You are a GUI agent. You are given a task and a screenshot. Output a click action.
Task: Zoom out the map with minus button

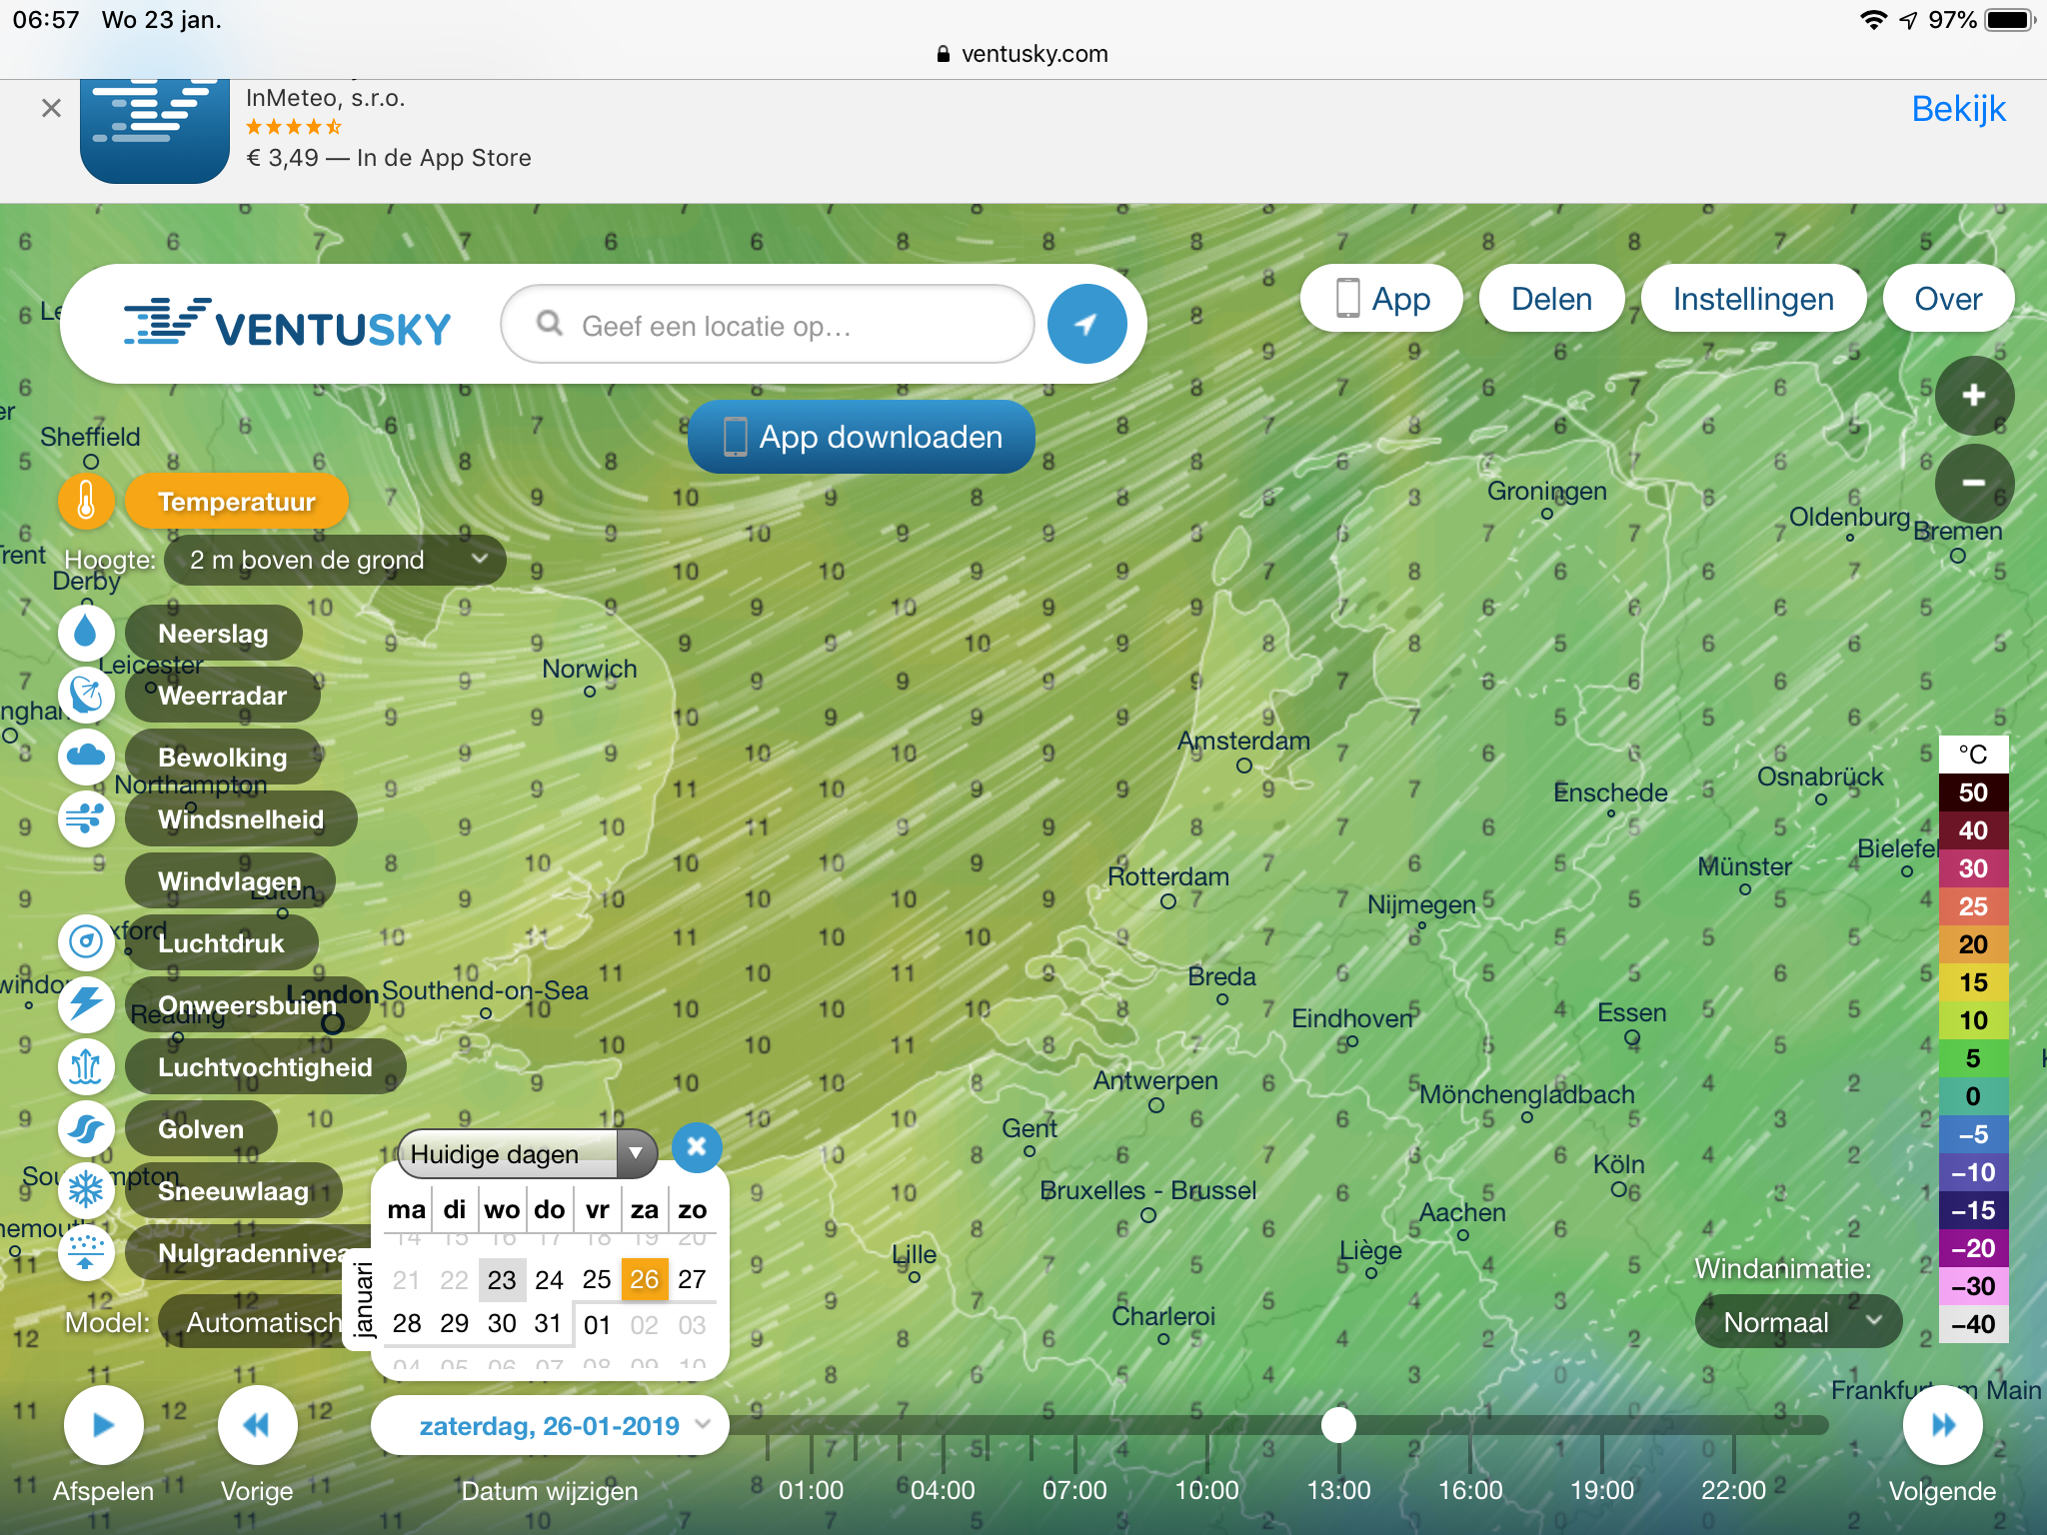tap(1974, 484)
